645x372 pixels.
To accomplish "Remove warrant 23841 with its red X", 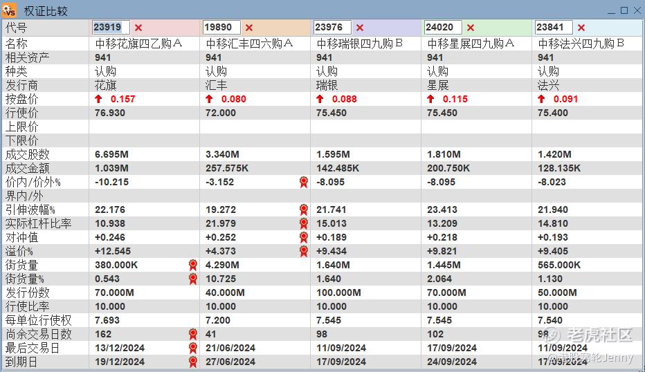I will tap(581, 28).
